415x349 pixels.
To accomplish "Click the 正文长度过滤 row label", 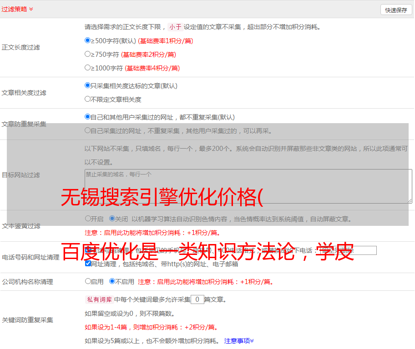I will tap(20, 47).
